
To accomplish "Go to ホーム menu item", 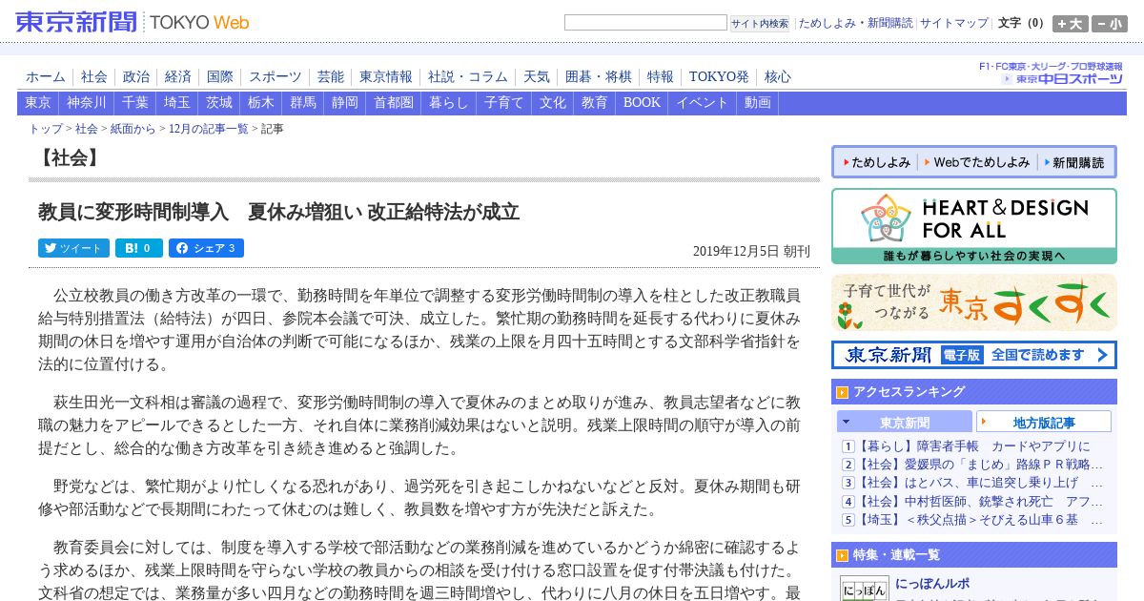I will 46,77.
